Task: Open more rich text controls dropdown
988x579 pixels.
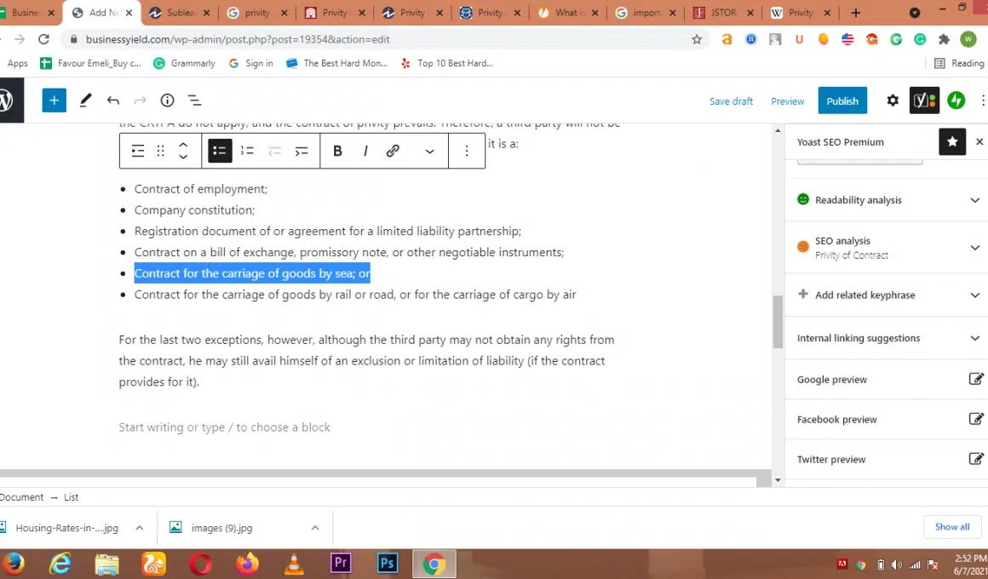Action: (429, 151)
